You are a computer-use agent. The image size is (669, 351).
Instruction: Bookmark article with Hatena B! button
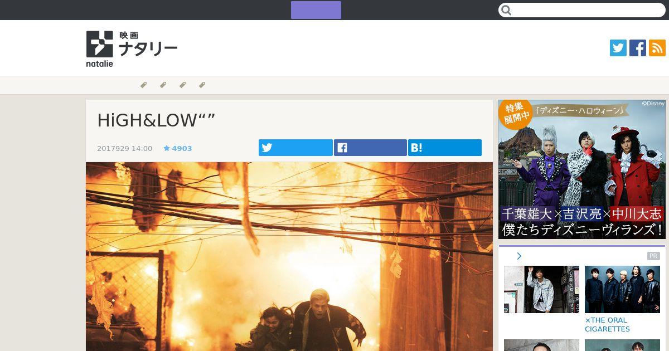(445, 148)
